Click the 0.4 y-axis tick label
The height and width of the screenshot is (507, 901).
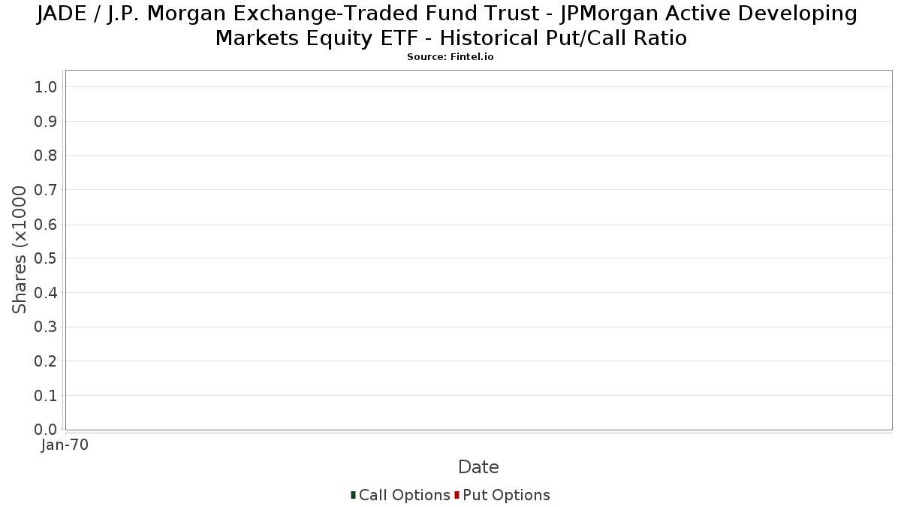(x=46, y=293)
